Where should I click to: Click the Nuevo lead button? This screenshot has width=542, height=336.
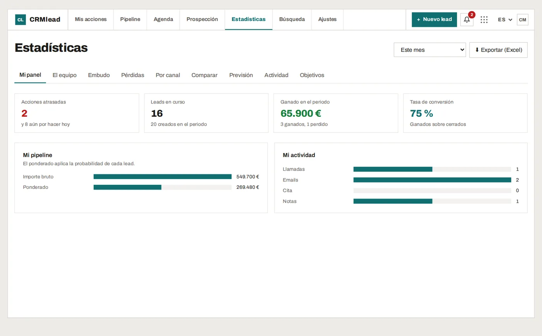tap(434, 19)
